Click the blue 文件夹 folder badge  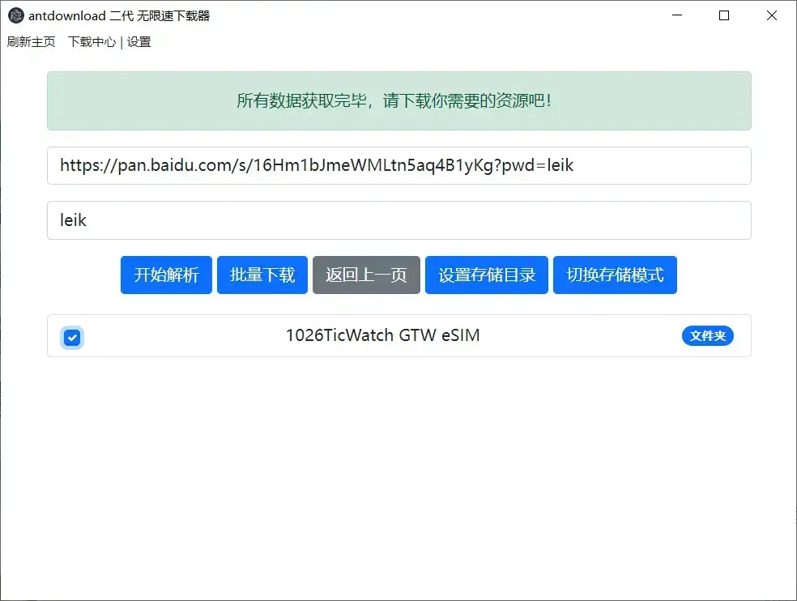pos(707,335)
